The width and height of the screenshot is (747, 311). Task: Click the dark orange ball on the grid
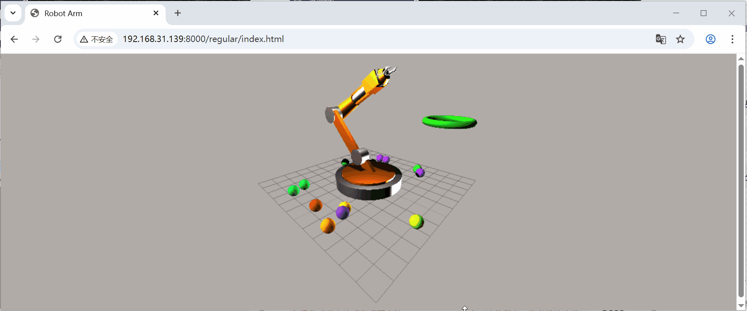click(316, 205)
